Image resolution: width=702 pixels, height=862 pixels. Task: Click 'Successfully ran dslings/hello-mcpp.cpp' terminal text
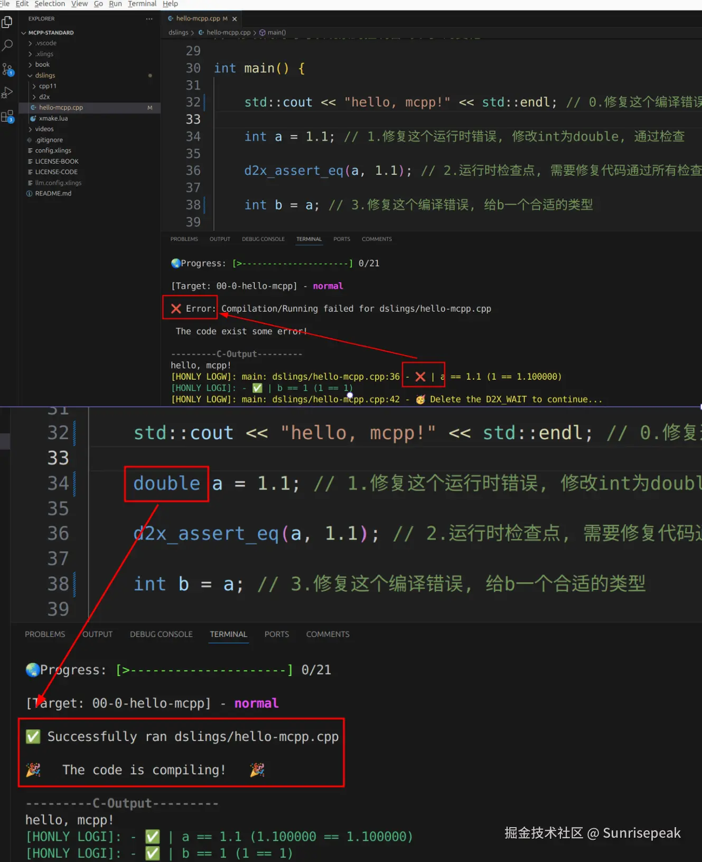pyautogui.click(x=193, y=737)
